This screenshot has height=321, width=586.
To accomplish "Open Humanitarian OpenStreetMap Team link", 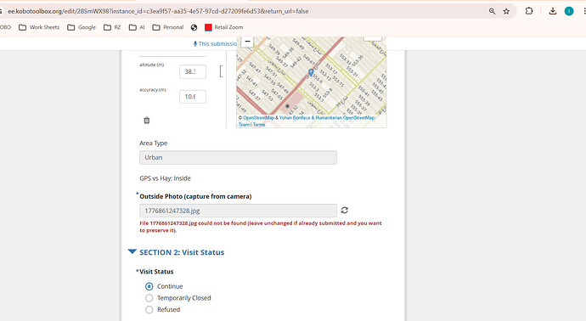I will tap(345, 118).
